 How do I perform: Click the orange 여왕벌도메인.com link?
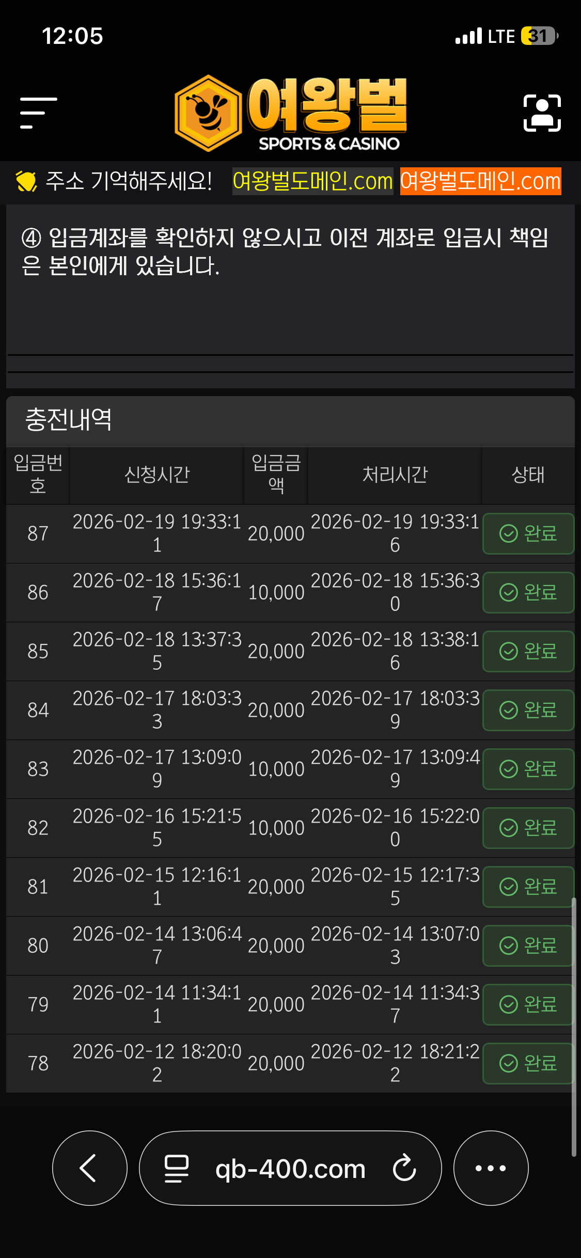pyautogui.click(x=480, y=181)
